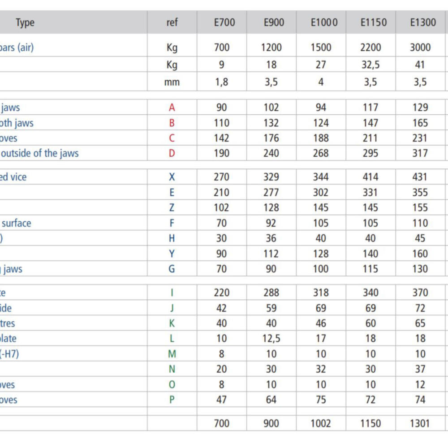Click the green ref letter M

coord(172,354)
